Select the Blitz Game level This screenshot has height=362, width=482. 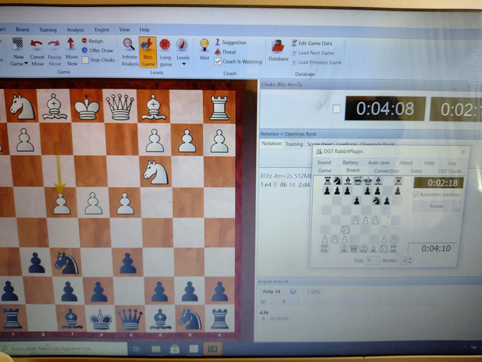coord(148,45)
